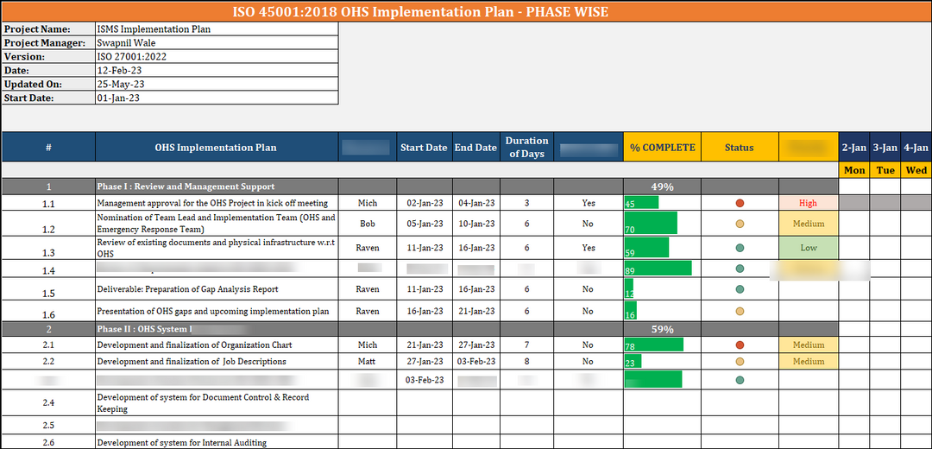Click the green status dot in row 1.3
This screenshot has height=449, width=932.
point(740,248)
